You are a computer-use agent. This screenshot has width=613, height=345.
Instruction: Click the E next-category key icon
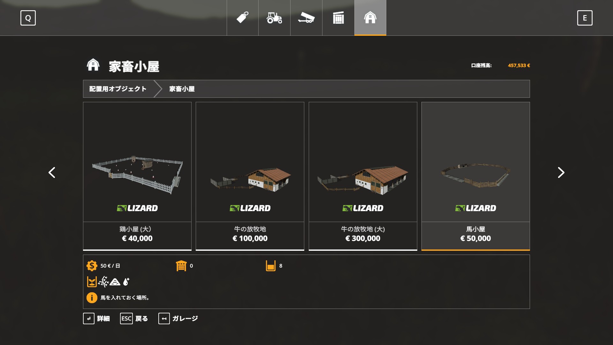[x=585, y=18]
